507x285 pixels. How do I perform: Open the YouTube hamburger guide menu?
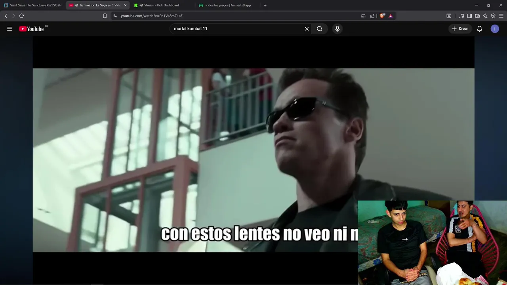pos(10,28)
